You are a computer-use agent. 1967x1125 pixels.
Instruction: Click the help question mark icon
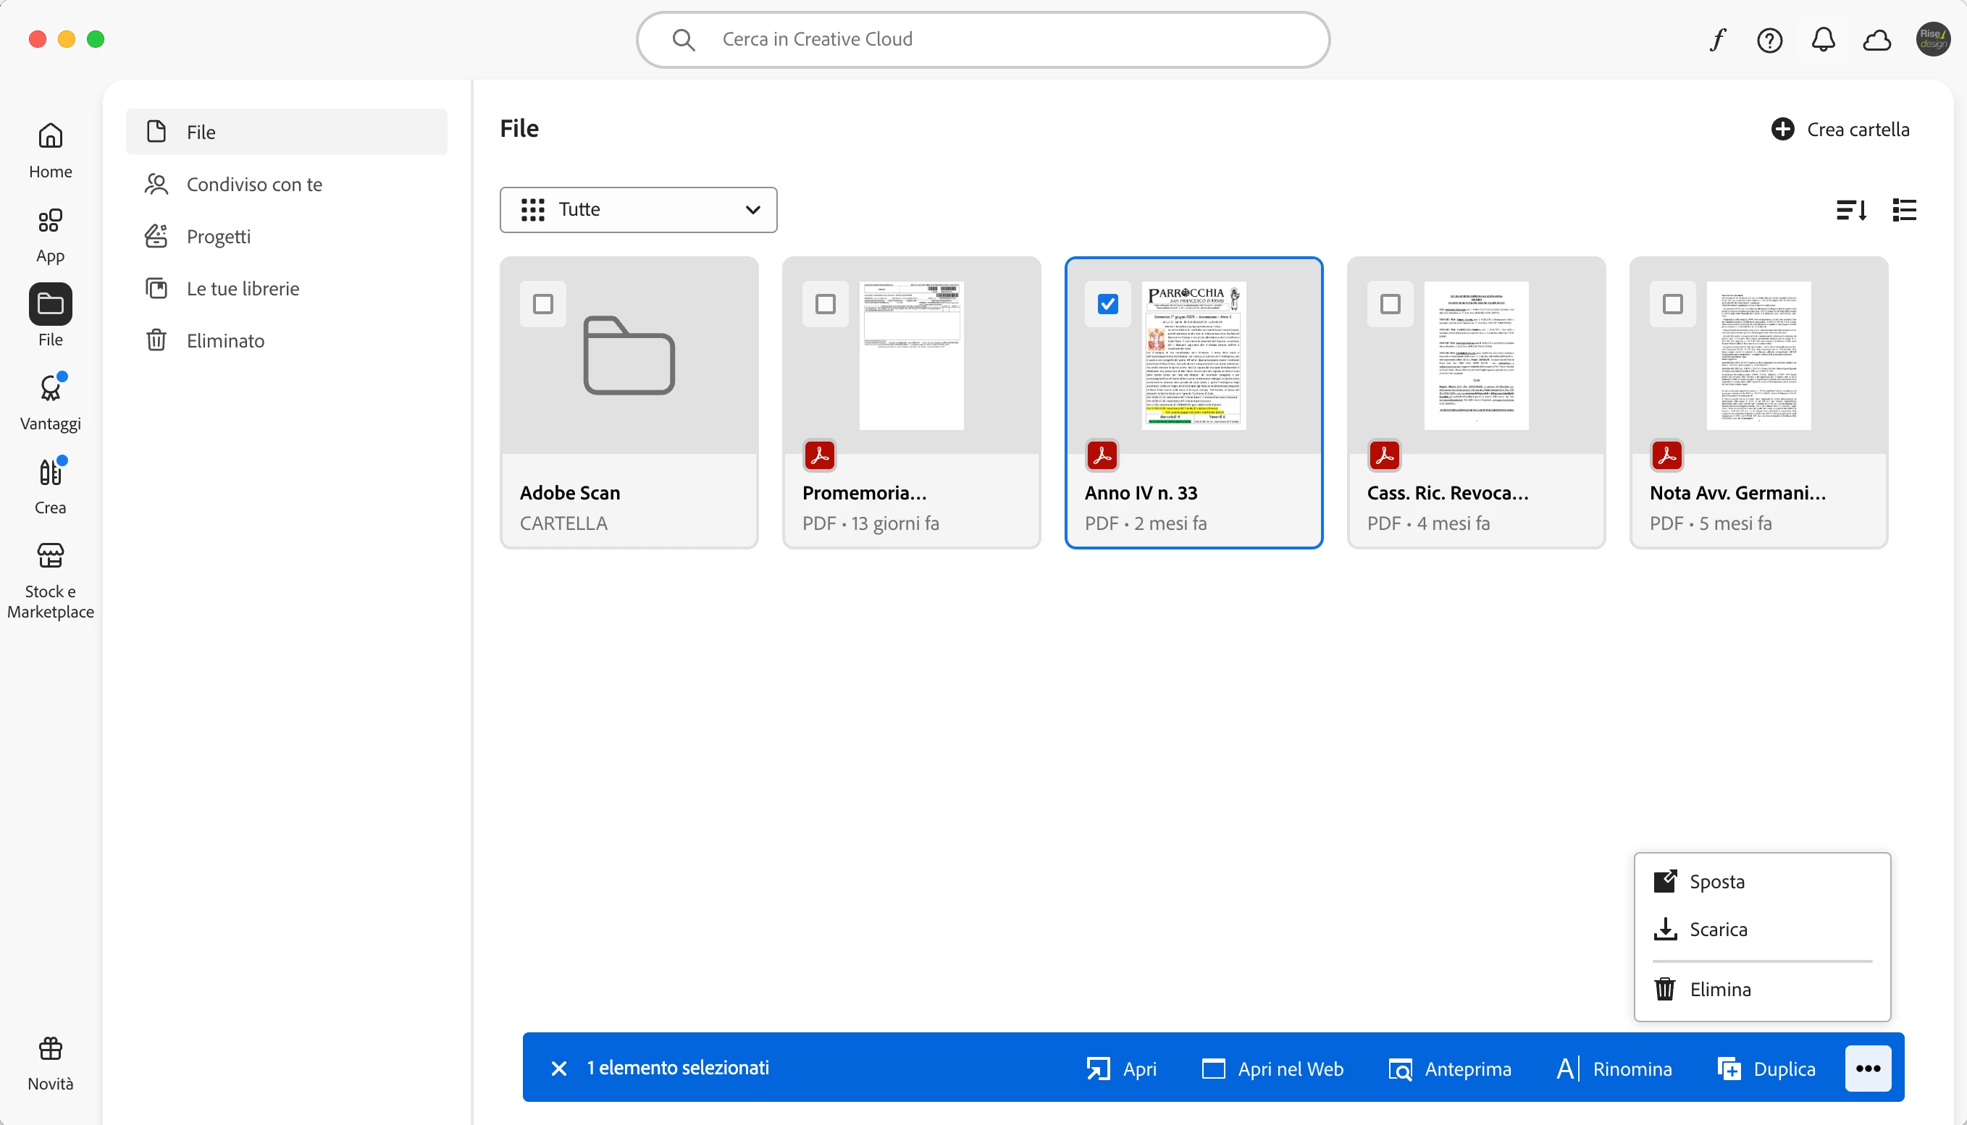click(x=1769, y=39)
